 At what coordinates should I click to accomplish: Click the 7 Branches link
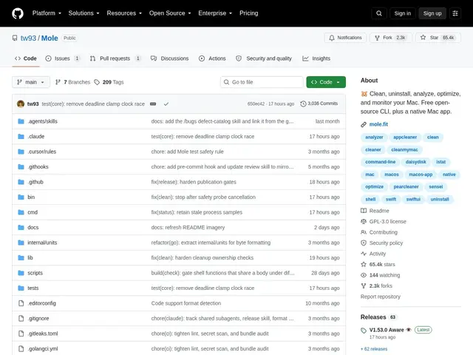72,82
